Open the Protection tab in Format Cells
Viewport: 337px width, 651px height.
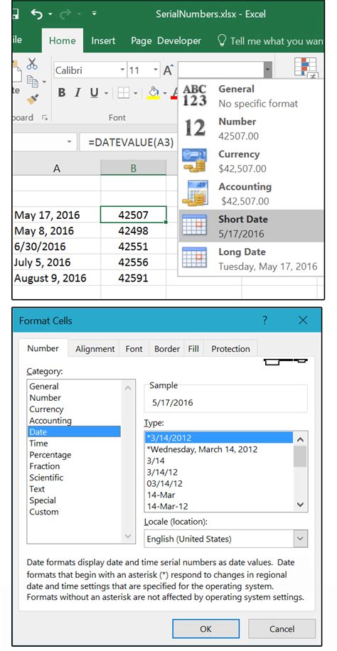tap(230, 349)
